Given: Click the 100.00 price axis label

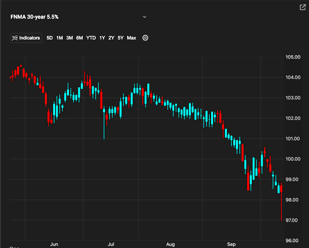Looking at the screenshot, I should click(x=294, y=159).
